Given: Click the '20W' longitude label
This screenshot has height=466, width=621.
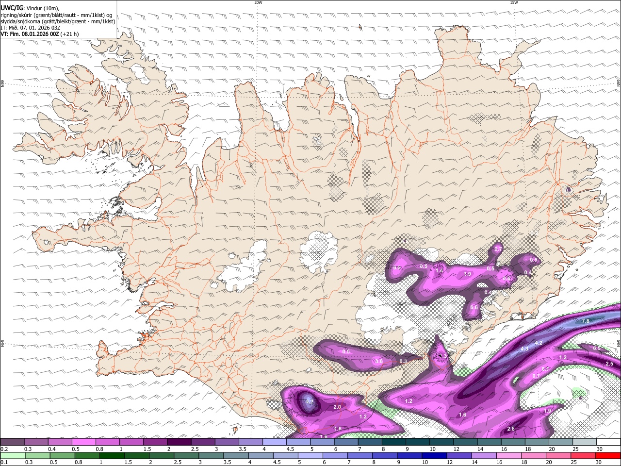Looking at the screenshot, I should click(258, 2).
